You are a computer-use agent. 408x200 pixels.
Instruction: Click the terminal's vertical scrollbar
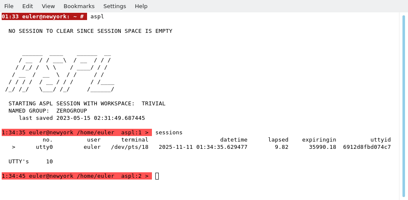click(403, 106)
